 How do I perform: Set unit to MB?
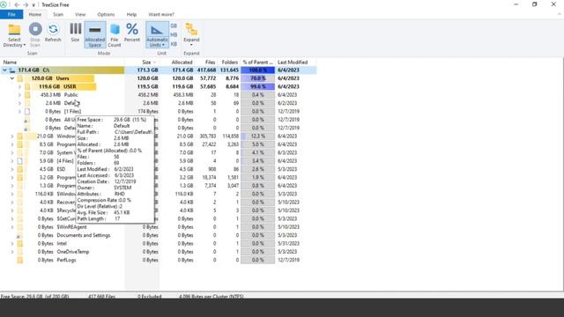pyautogui.click(x=174, y=35)
